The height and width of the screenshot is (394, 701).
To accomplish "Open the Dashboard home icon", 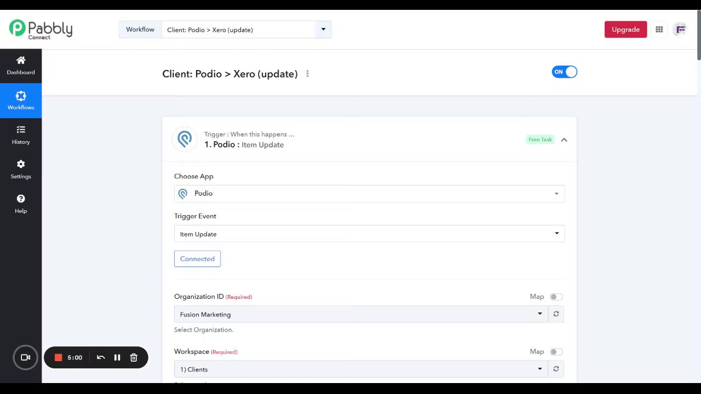I will click(21, 60).
